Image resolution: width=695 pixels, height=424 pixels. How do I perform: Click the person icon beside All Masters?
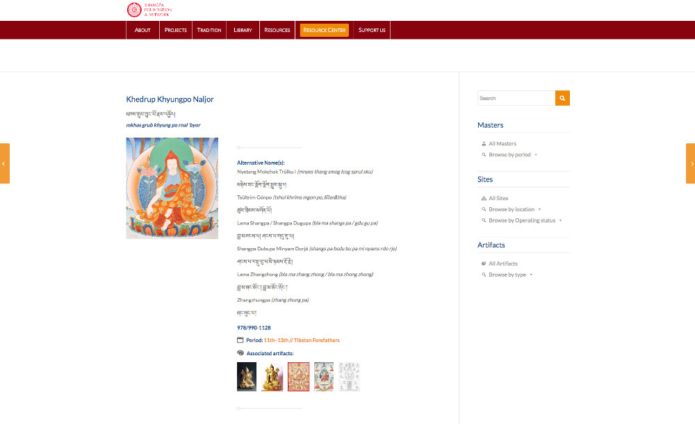pos(484,144)
